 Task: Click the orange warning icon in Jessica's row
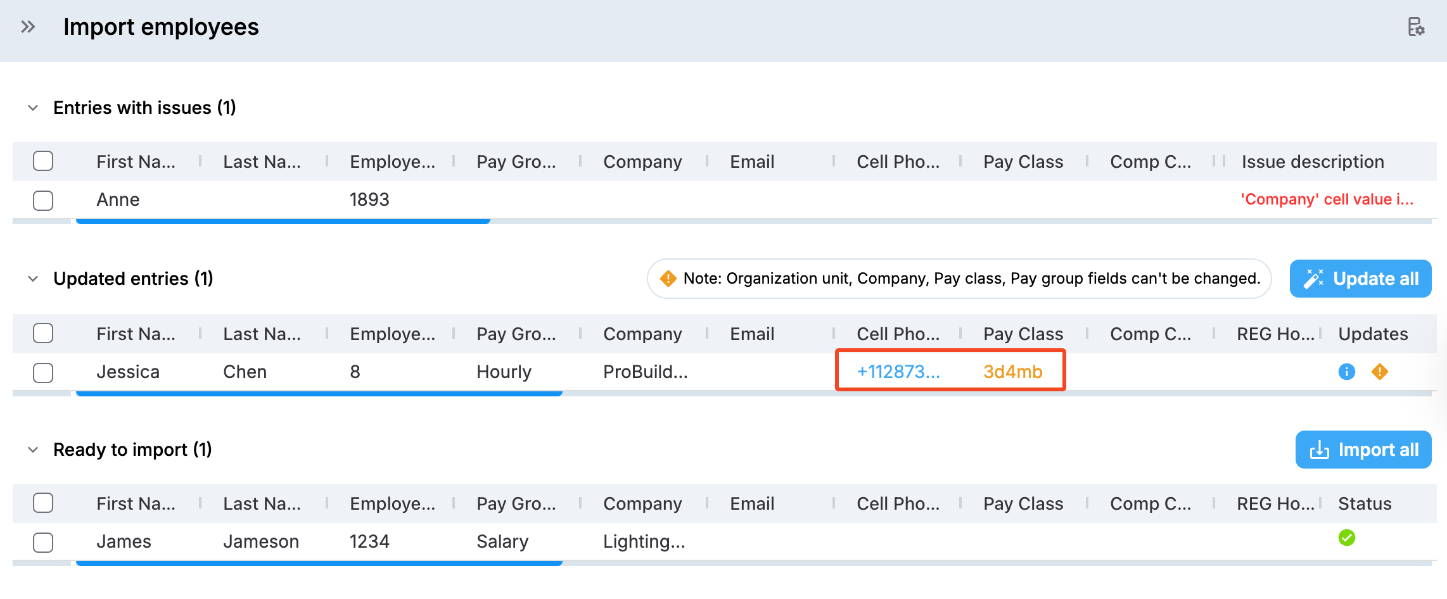[1379, 372]
